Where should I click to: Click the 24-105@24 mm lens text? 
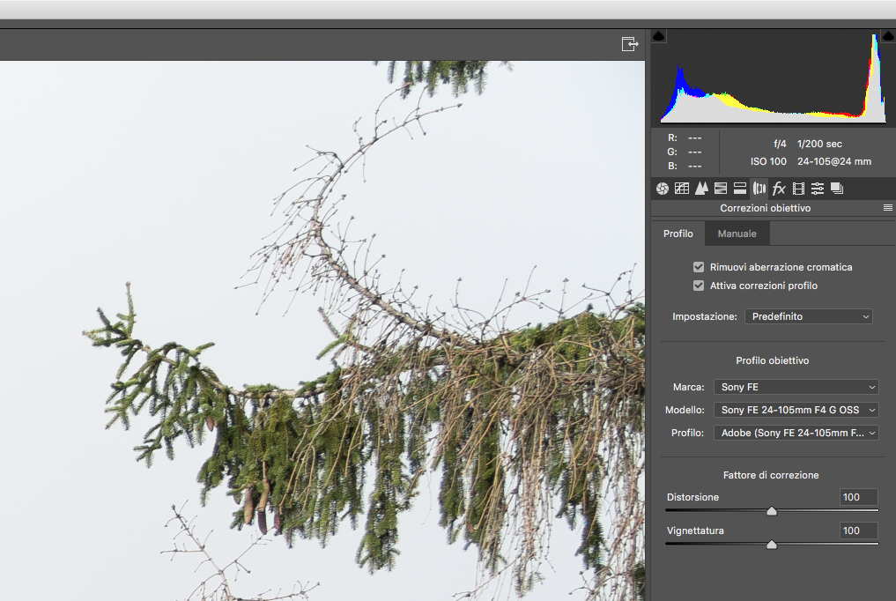tap(834, 161)
